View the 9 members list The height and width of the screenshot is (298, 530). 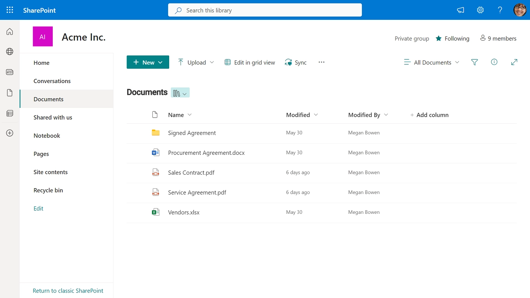tap(498, 38)
